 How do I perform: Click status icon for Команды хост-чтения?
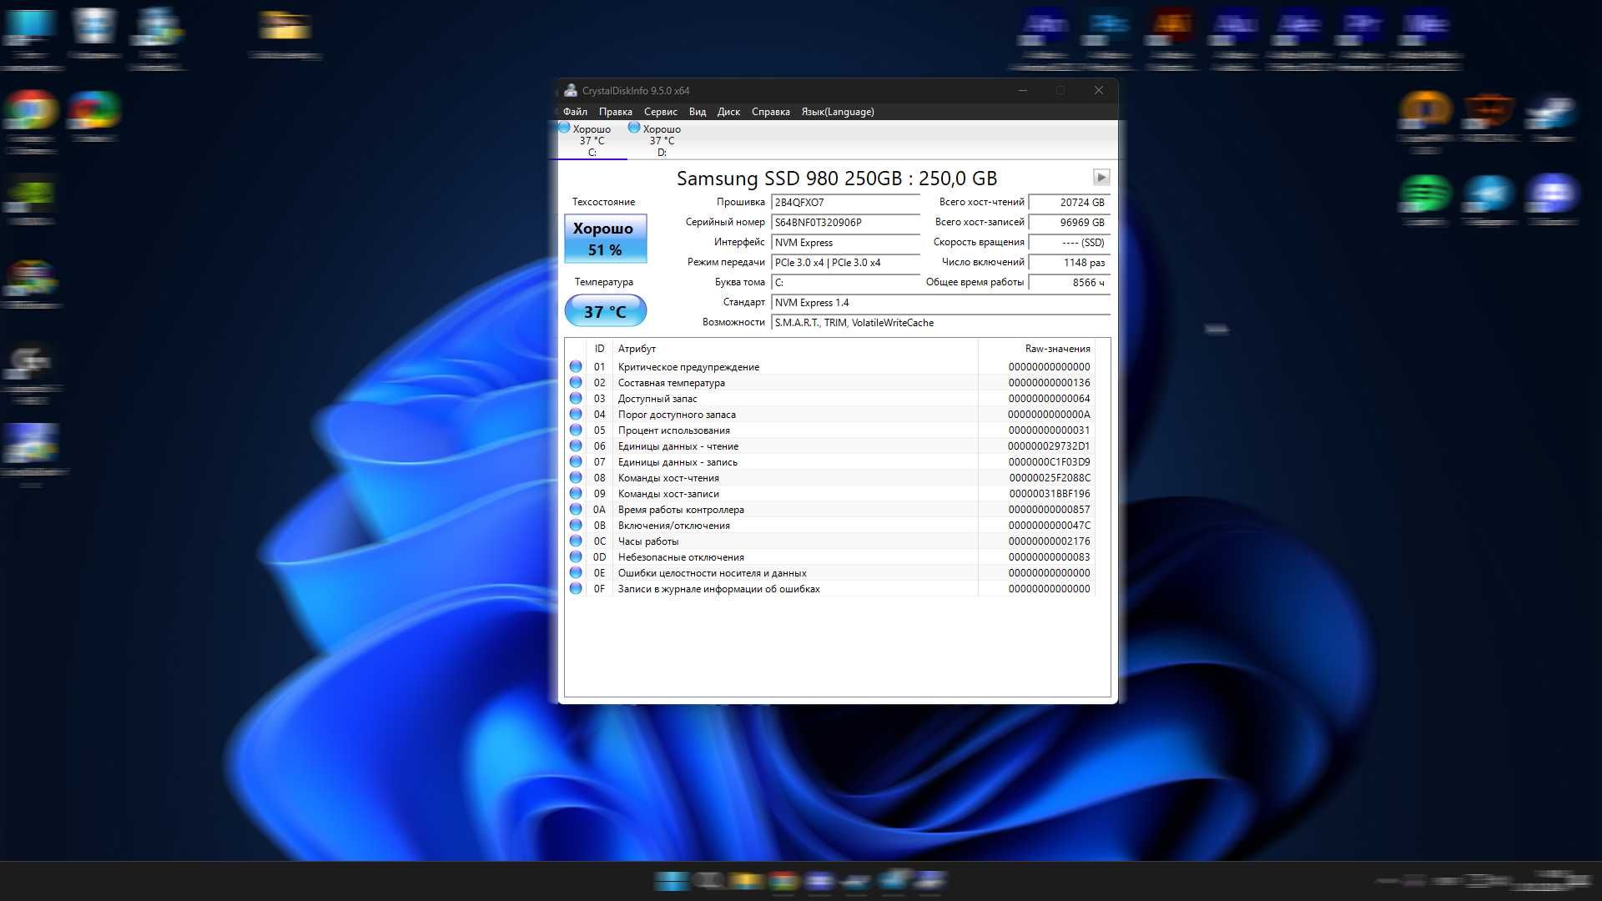tap(576, 477)
